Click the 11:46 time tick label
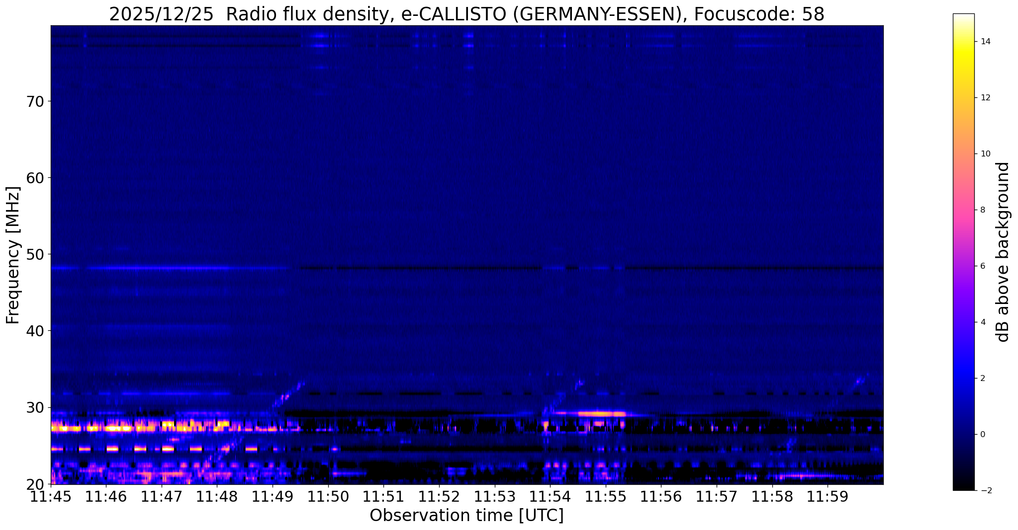Screen dimensions: 1018x530 click(x=106, y=497)
